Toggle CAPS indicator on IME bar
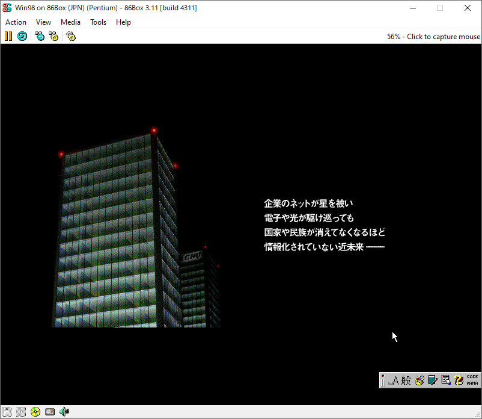The width and height of the screenshot is (482, 419). pyautogui.click(x=472, y=377)
